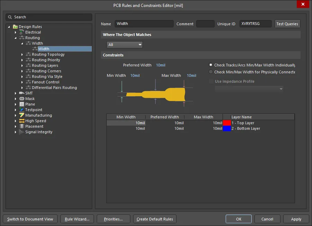
Task: Click the Cancel button
Action: 267,219
